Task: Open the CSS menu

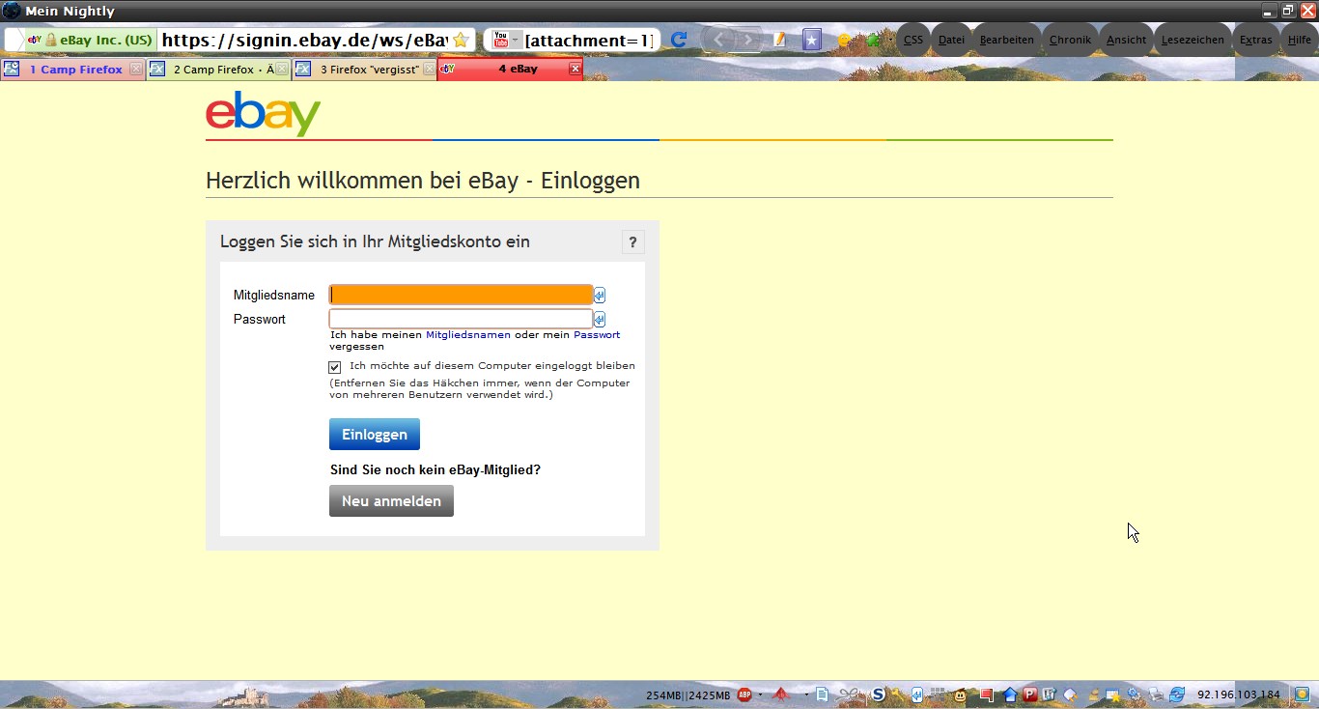Action: click(x=913, y=40)
